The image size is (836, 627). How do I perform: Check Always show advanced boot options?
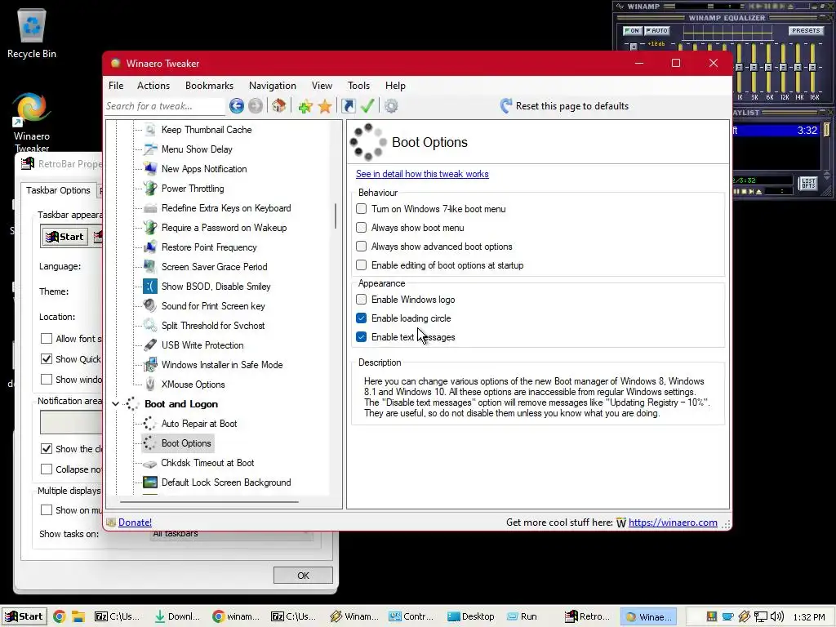click(x=362, y=247)
